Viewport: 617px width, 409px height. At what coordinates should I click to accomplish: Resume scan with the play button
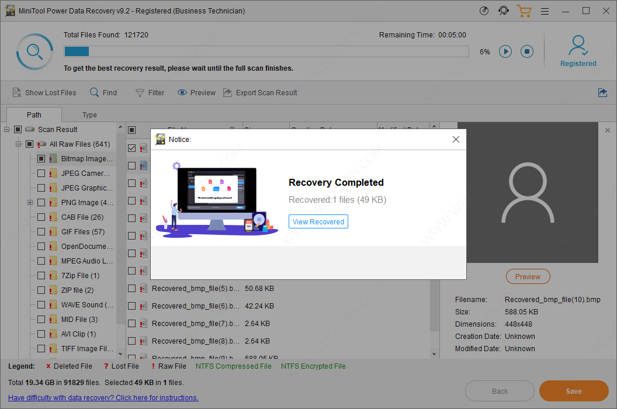tap(505, 51)
